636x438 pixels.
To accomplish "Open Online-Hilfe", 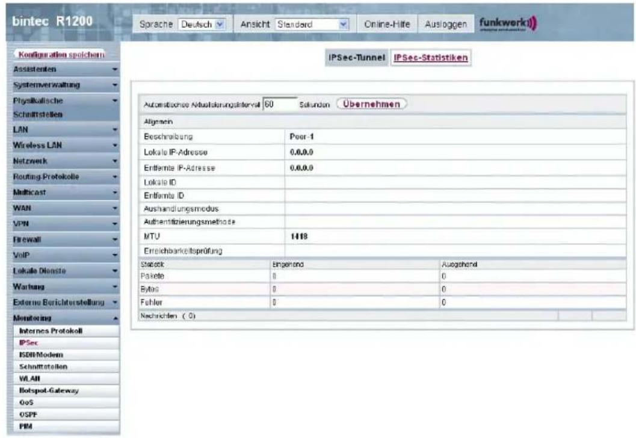I will [387, 24].
